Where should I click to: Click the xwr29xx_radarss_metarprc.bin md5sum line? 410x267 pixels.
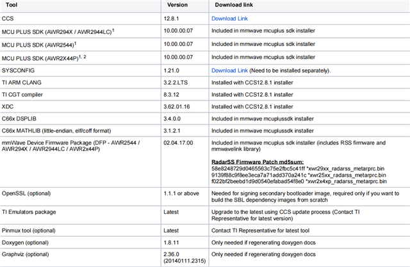pos(298,168)
